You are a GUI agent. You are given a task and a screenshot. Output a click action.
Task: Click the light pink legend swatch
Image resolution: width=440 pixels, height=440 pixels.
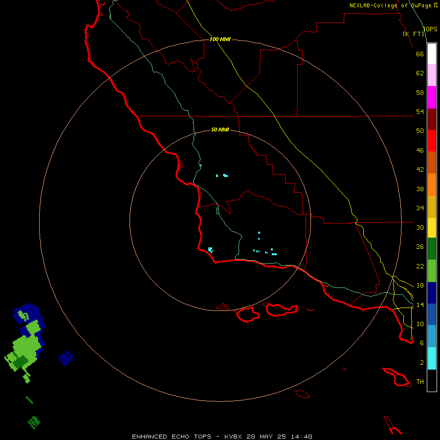click(432, 75)
